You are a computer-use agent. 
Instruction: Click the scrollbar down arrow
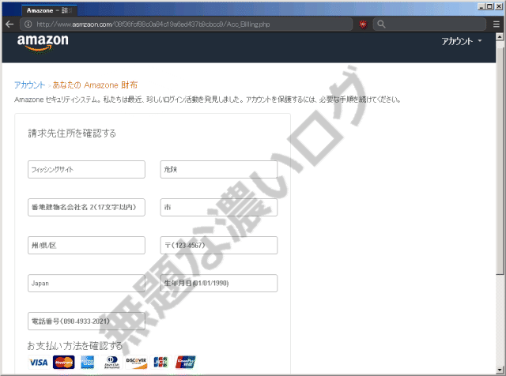click(500, 370)
